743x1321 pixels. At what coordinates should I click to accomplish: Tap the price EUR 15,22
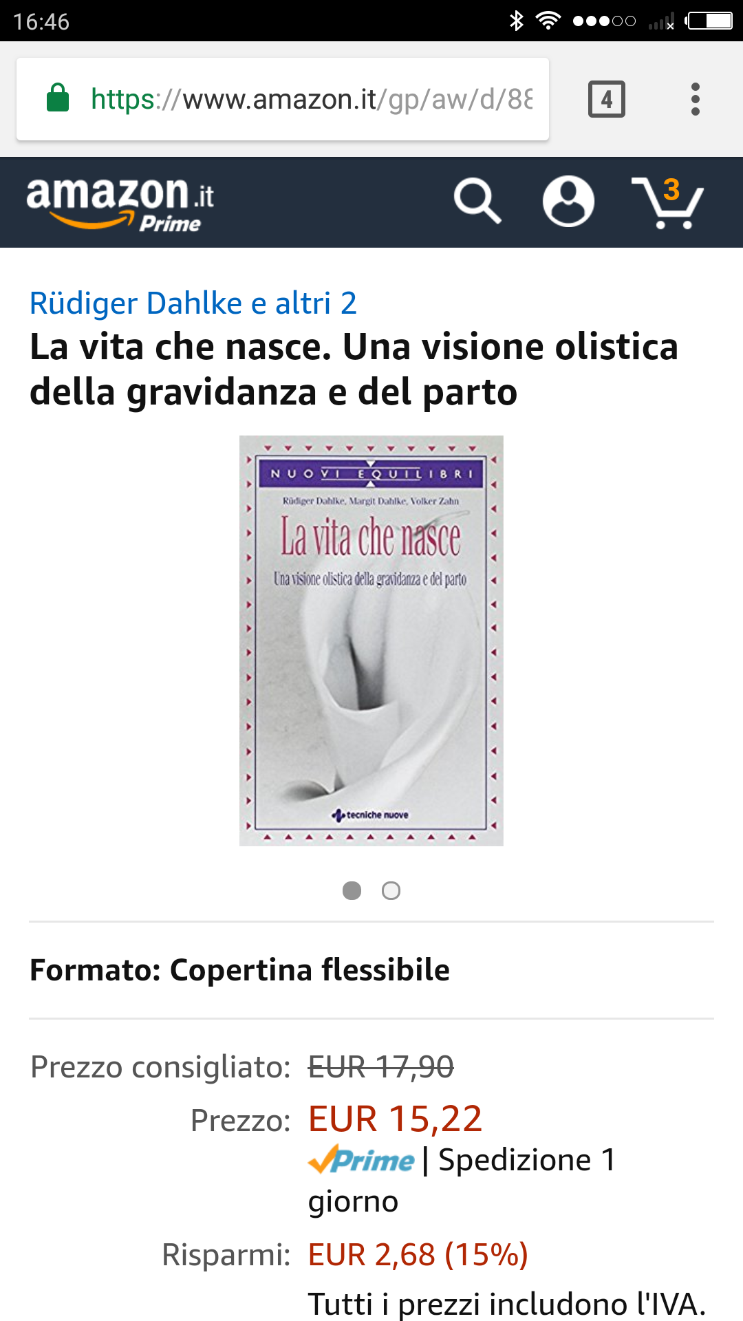coord(395,1119)
